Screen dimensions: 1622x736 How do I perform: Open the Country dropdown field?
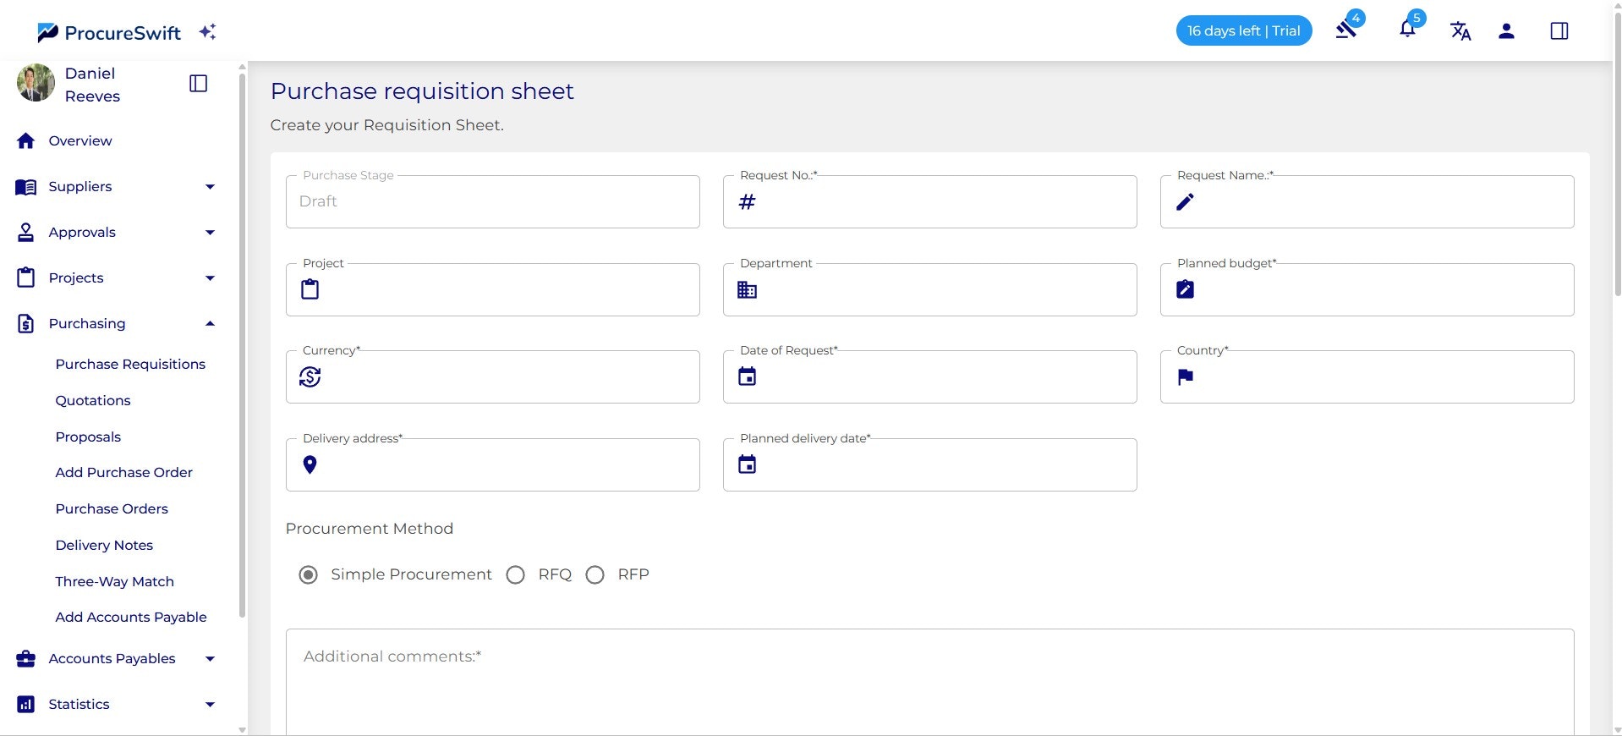pyautogui.click(x=1367, y=376)
